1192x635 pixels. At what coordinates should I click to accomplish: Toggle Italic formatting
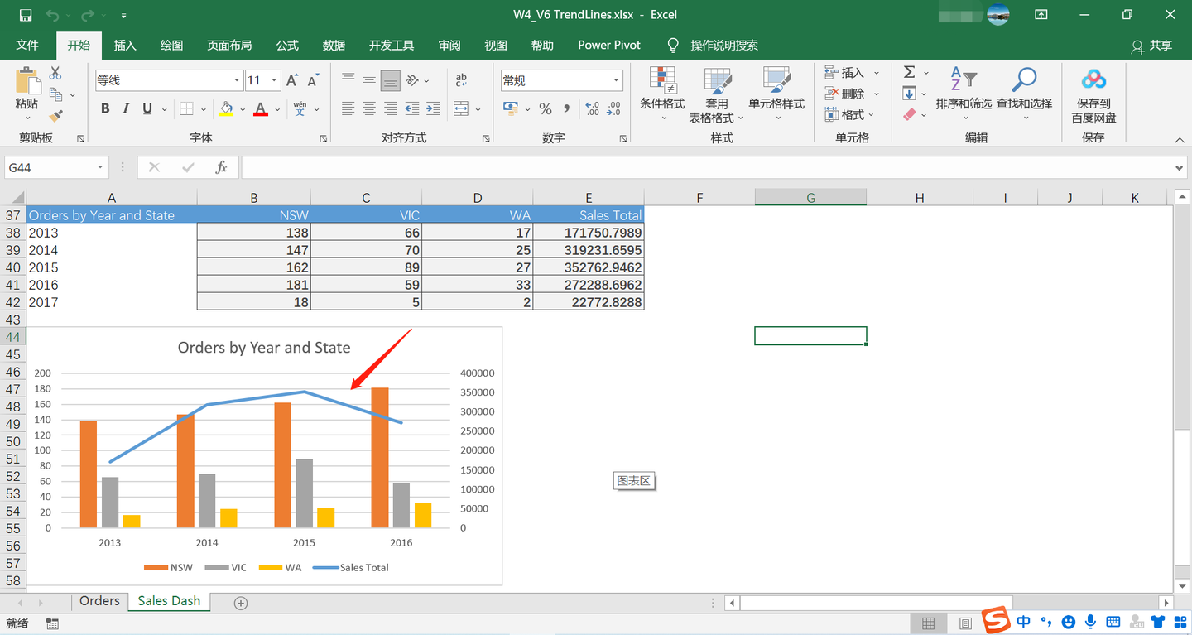(x=126, y=108)
